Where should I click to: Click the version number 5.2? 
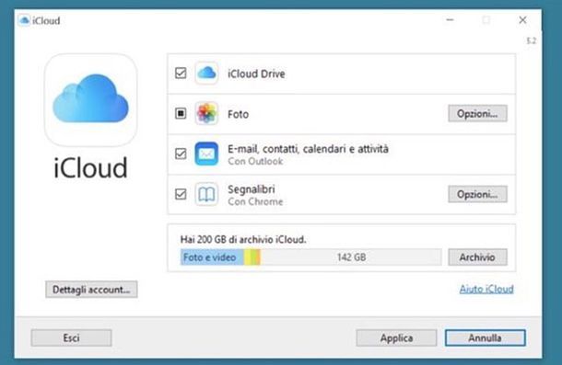pos(532,40)
